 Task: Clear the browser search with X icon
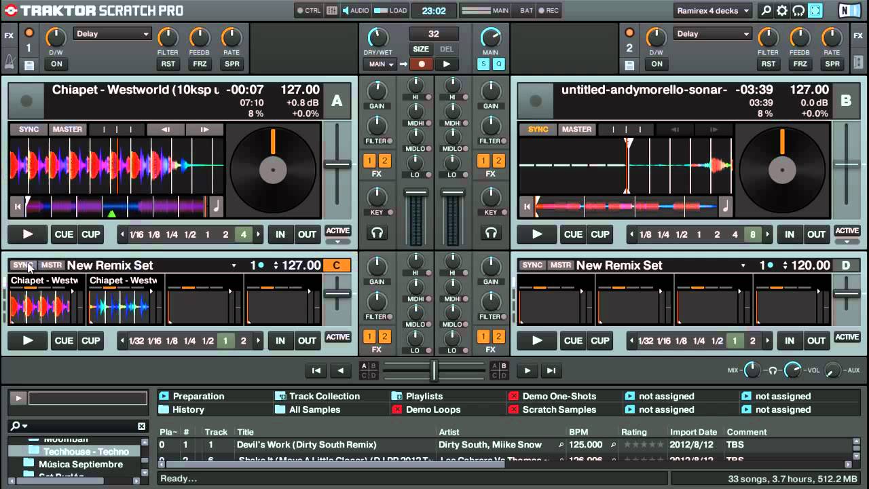pyautogui.click(x=141, y=426)
